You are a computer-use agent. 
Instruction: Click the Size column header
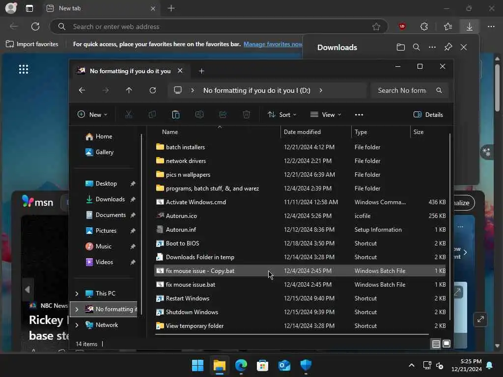coord(429,132)
